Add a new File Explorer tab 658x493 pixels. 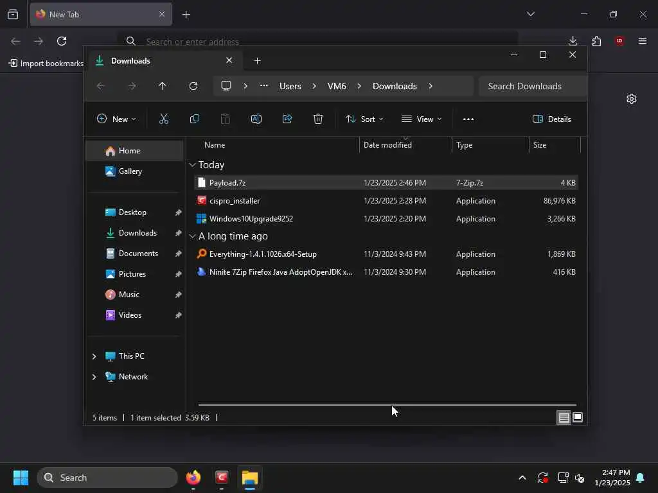[257, 61]
